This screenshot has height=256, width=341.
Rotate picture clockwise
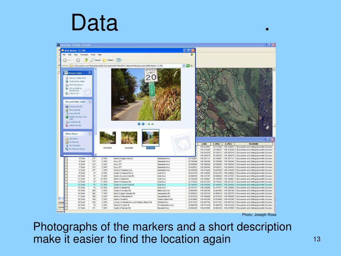tap(149, 124)
